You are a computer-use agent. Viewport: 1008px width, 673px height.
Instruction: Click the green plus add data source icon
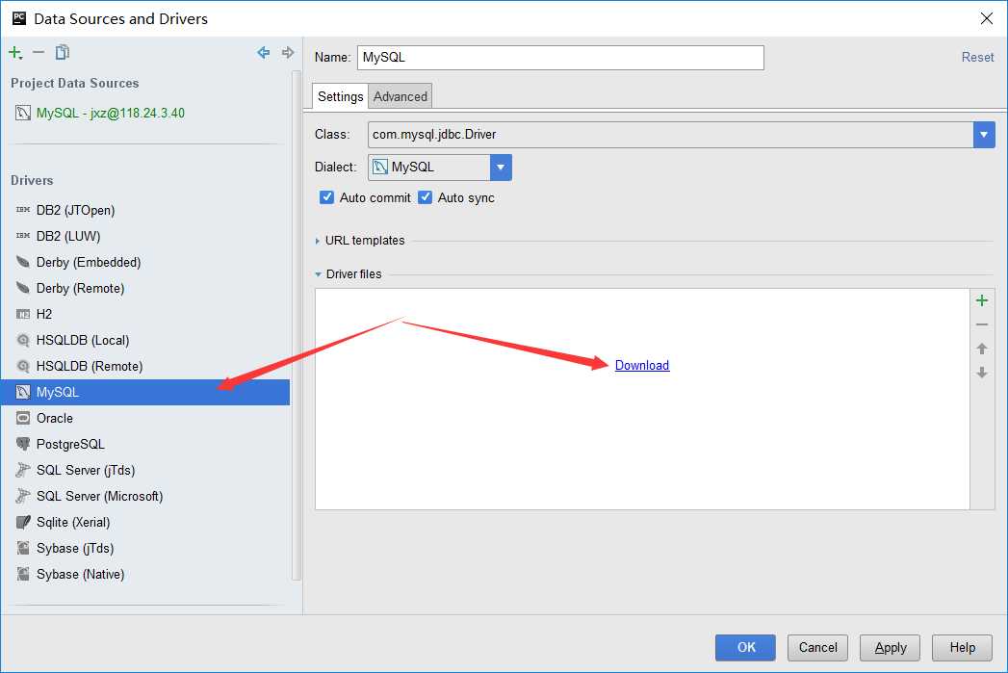(15, 53)
